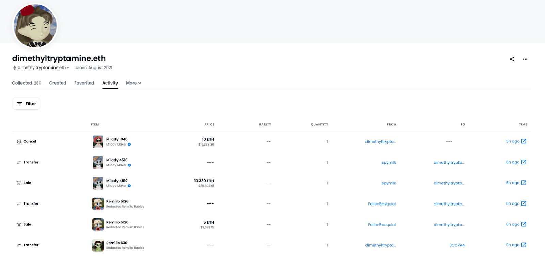Screen dimensions: 545x257
Task: Open Remilio 630 thumbnail
Action: [98, 245]
